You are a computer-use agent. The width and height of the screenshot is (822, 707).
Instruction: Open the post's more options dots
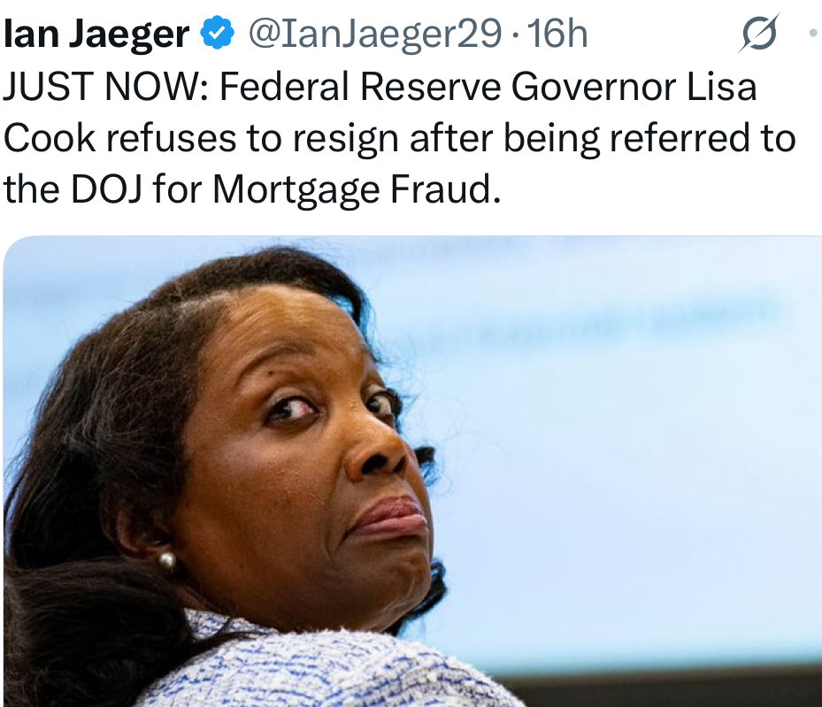814,33
